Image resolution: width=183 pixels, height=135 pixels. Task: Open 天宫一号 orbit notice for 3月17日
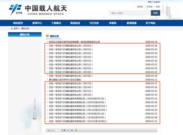[x=71, y=83]
